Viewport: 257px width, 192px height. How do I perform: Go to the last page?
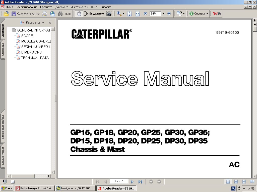(x=140, y=182)
